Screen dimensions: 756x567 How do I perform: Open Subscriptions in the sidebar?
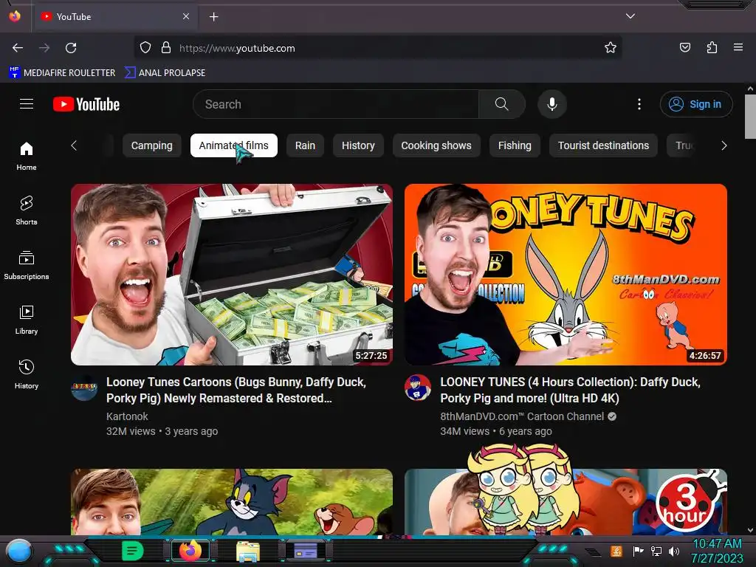tap(27, 265)
